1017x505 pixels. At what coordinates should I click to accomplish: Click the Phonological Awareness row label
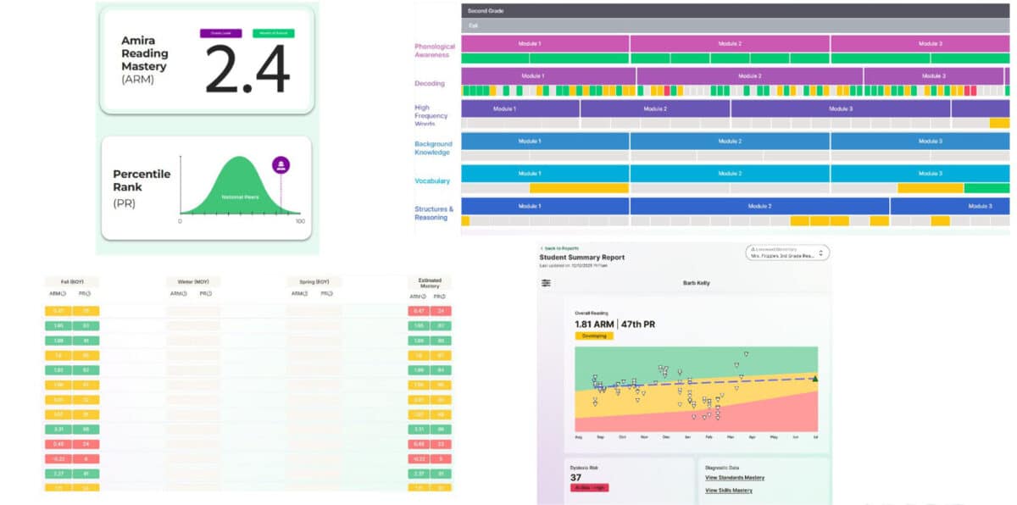point(434,51)
